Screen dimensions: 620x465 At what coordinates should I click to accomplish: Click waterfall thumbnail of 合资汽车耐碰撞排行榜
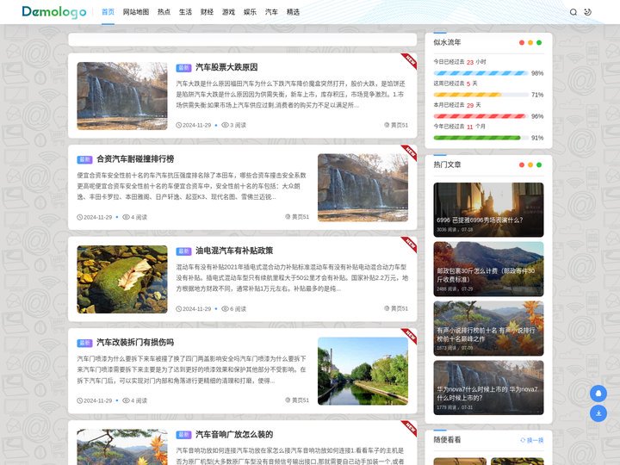[363, 188]
